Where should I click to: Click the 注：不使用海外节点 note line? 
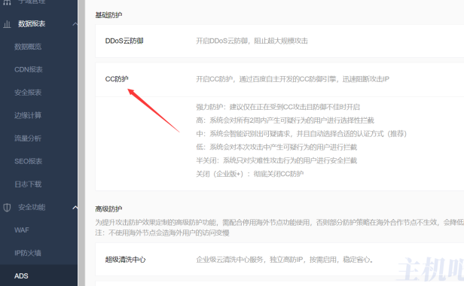[x=162, y=233]
